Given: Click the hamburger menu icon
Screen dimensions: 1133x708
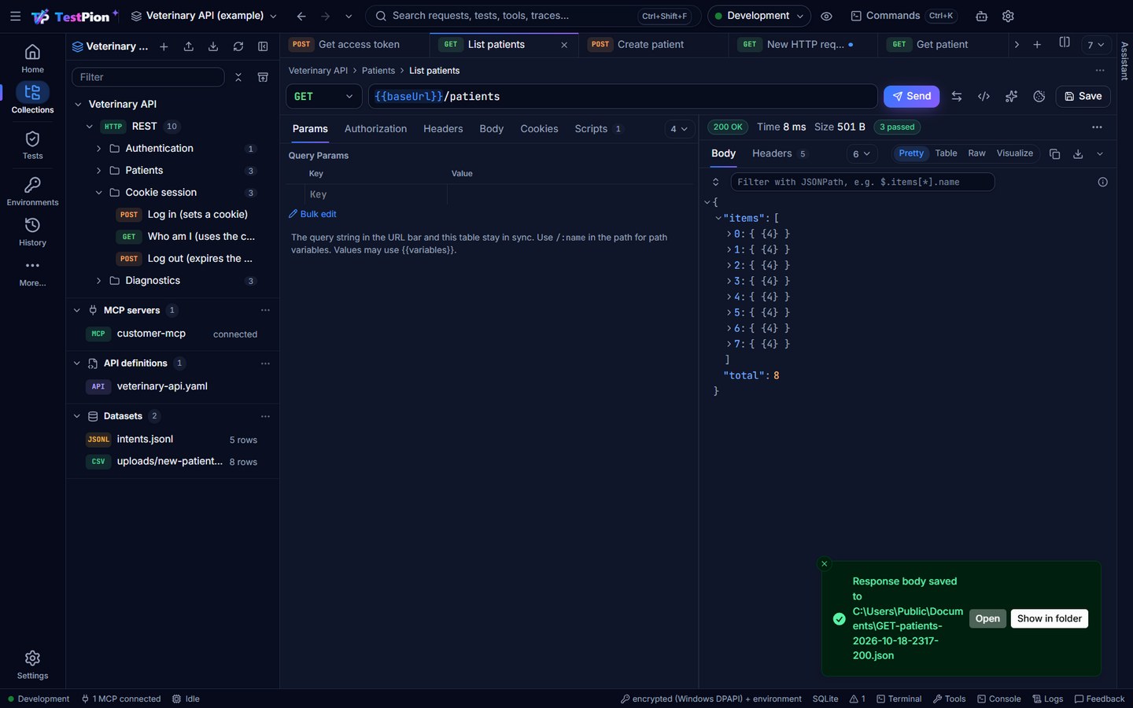Looking at the screenshot, I should (15, 16).
